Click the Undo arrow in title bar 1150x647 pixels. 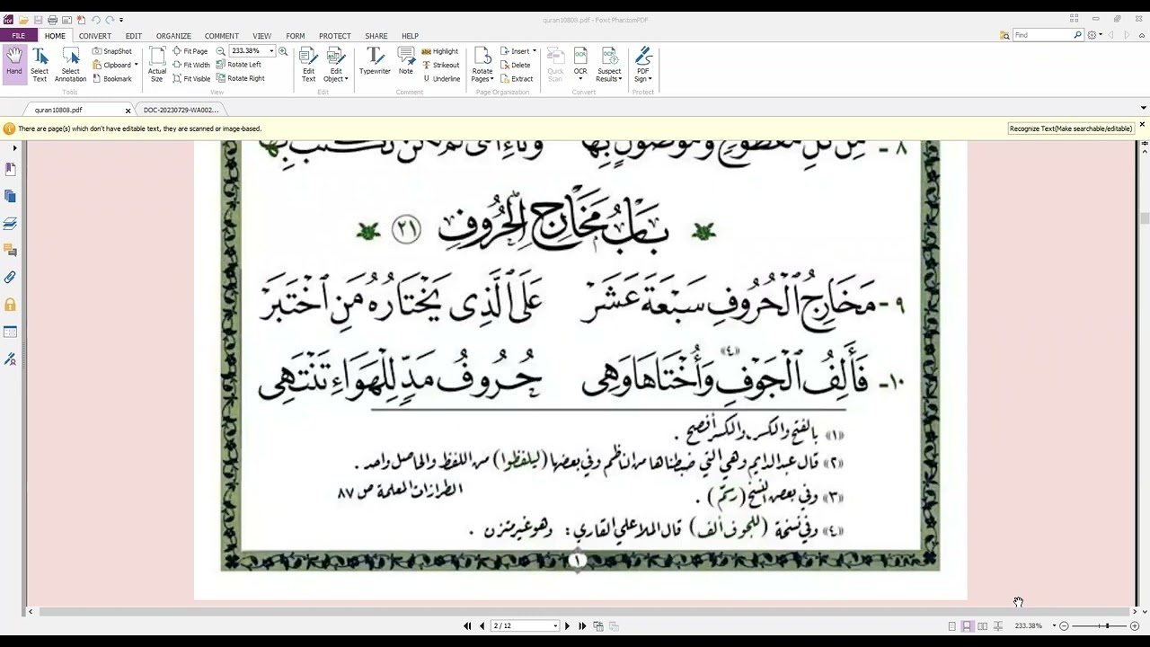(95, 20)
